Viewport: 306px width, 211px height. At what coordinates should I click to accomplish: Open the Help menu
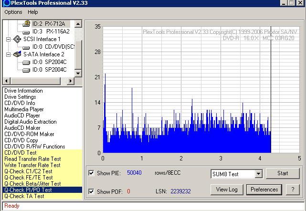click(x=33, y=12)
